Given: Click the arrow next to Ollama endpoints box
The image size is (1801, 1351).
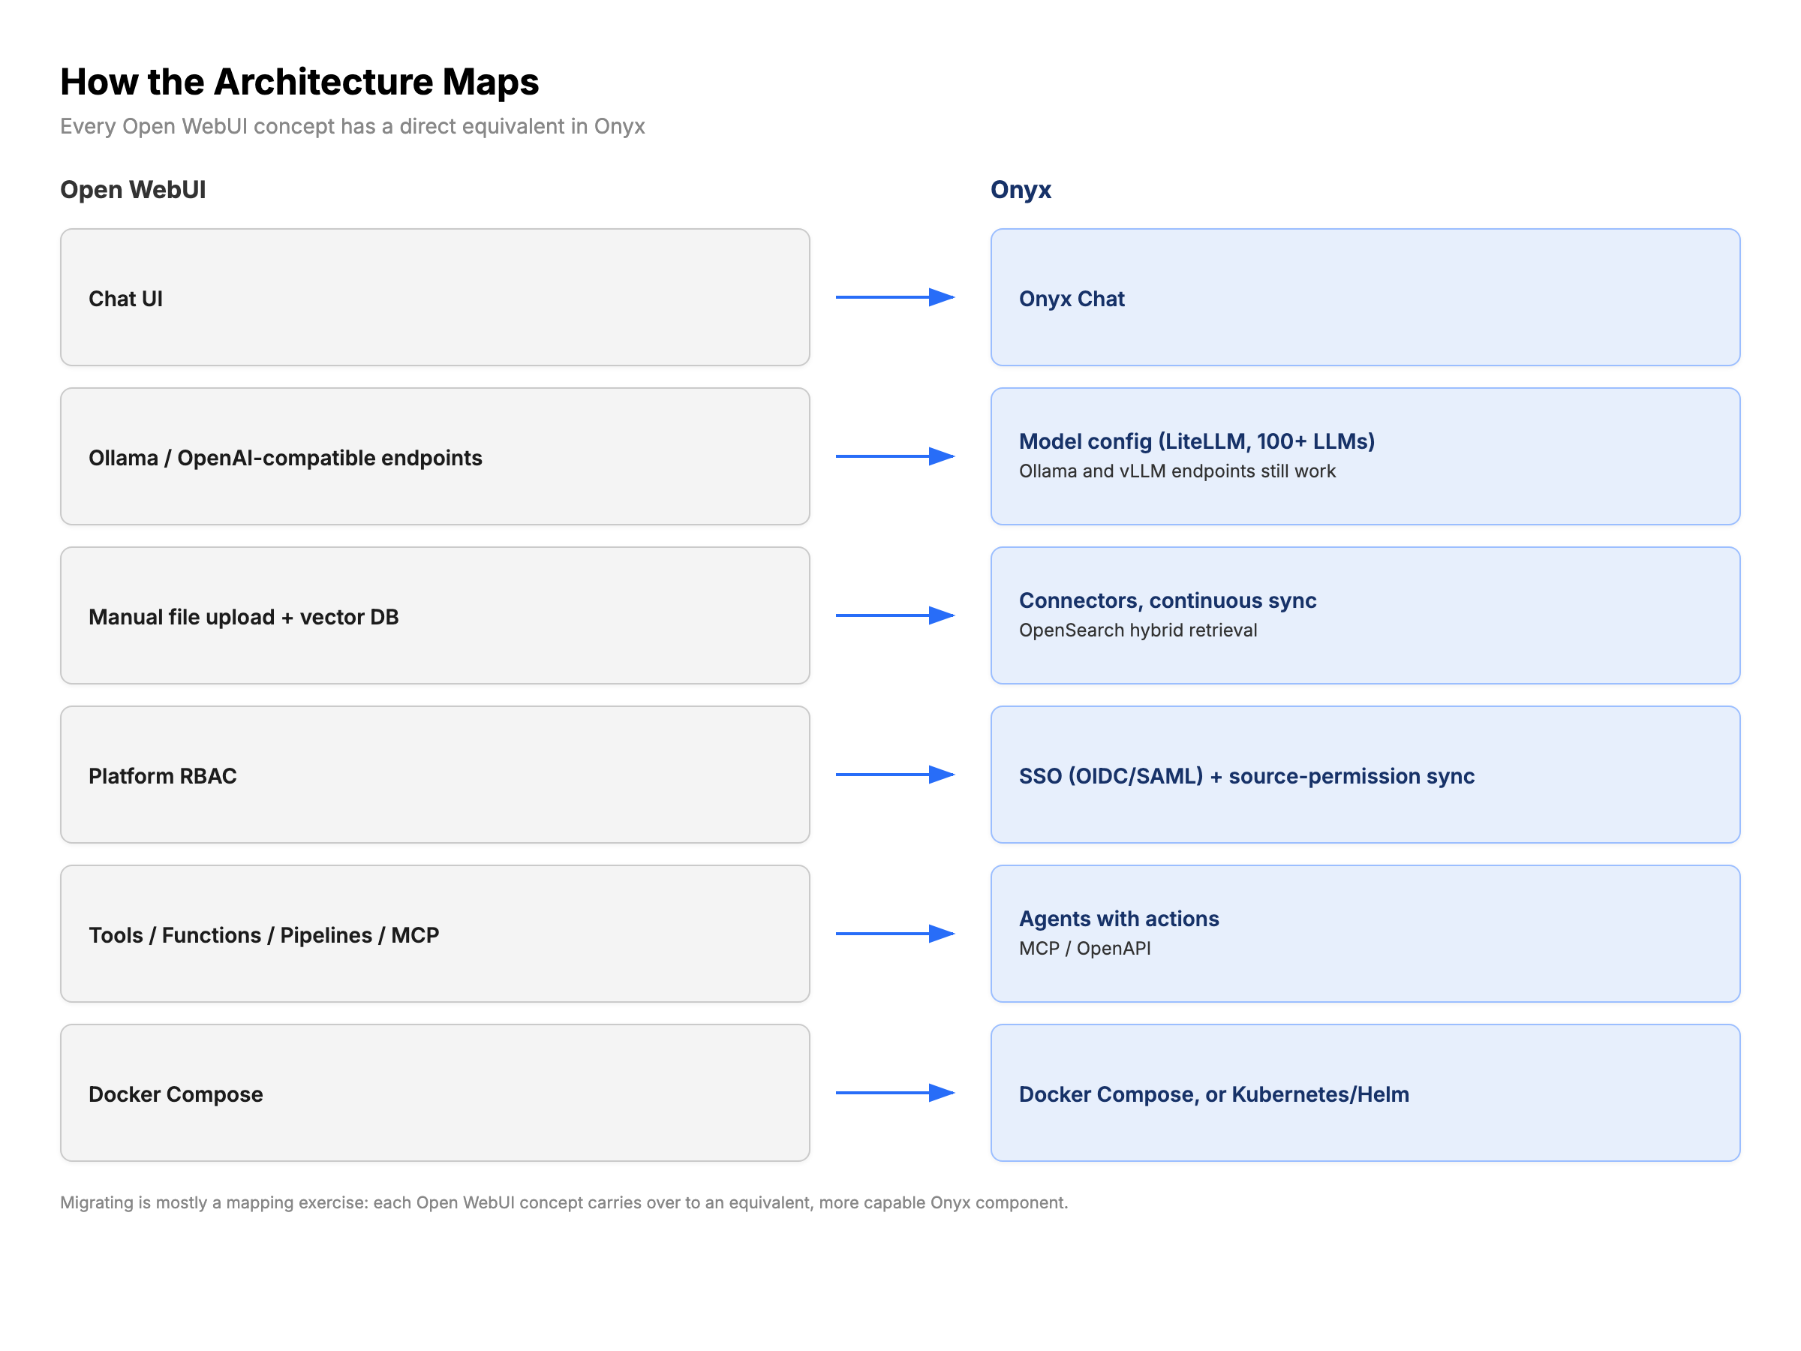Looking at the screenshot, I should click(x=894, y=456).
